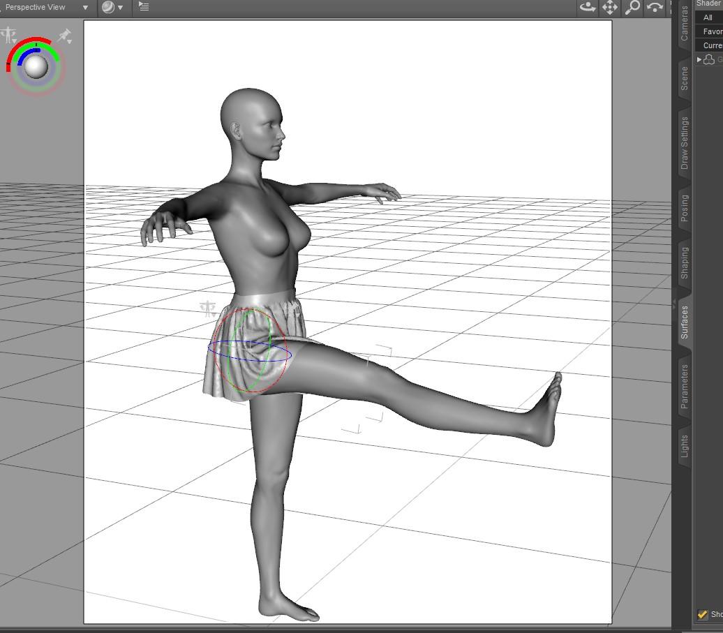This screenshot has width=723, height=633.
Task: Select the pan camera arrows tool
Action: [x=610, y=7]
